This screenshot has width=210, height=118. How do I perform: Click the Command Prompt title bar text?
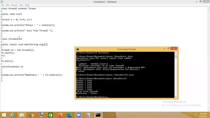pyautogui.click(x=126, y=49)
